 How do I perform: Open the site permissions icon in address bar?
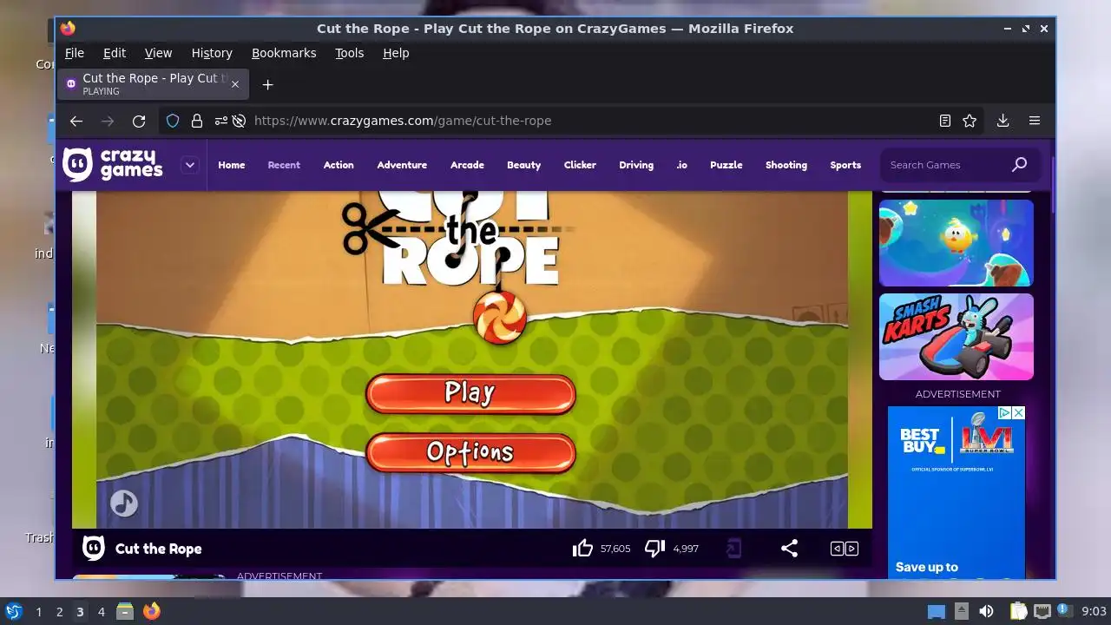220,121
